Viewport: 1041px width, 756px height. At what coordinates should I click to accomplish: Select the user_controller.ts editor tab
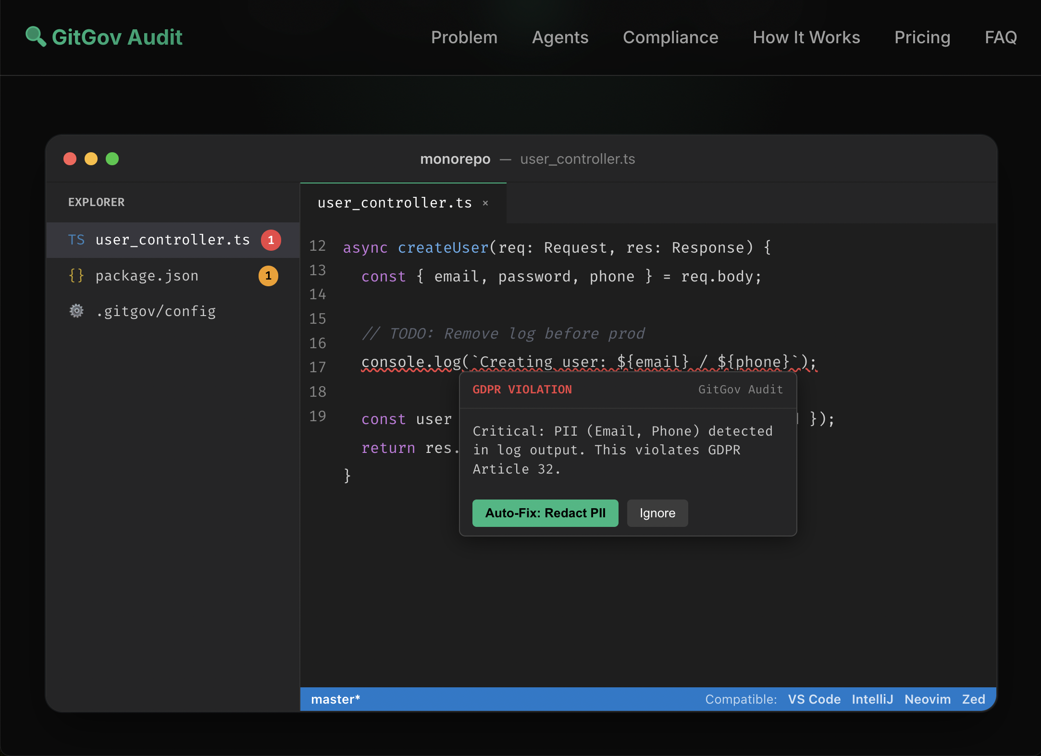(395, 203)
